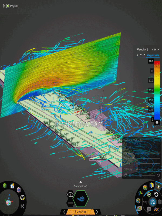162x216 pixels.
Task: Click the 23.4 legend value label
Action: 151,90
